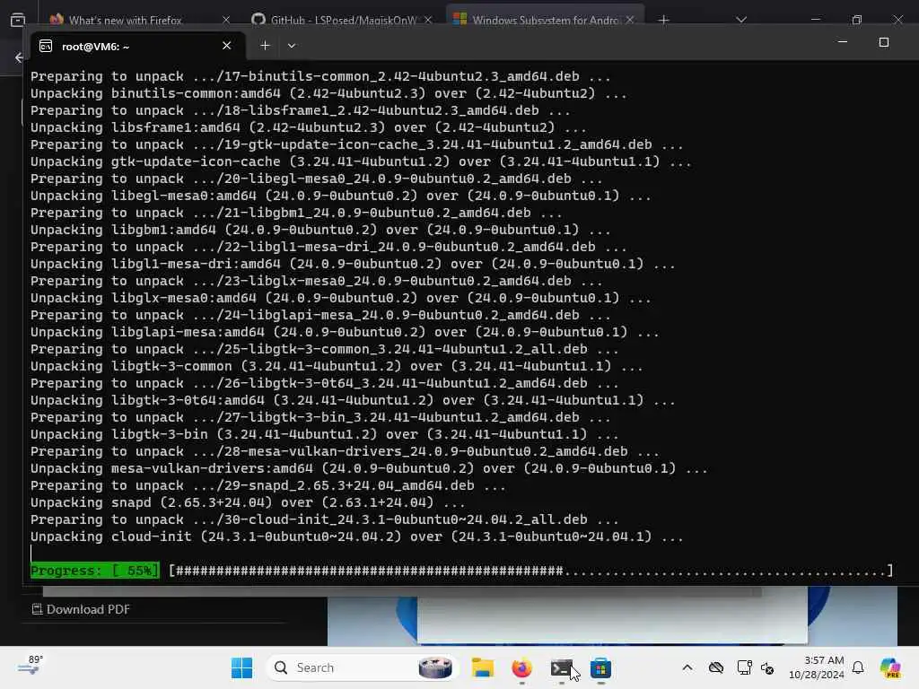Open the notifications bell icon

coord(858,667)
